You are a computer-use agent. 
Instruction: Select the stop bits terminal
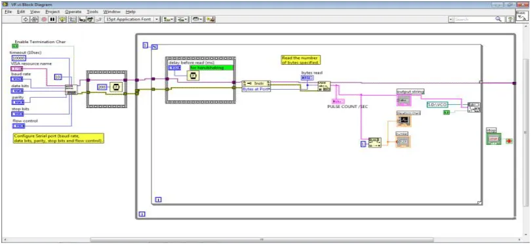pos(18,114)
